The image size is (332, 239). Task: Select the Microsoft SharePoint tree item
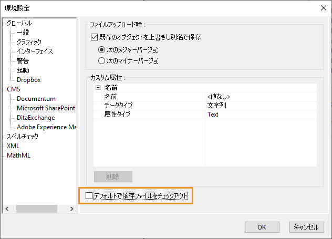[46, 108]
